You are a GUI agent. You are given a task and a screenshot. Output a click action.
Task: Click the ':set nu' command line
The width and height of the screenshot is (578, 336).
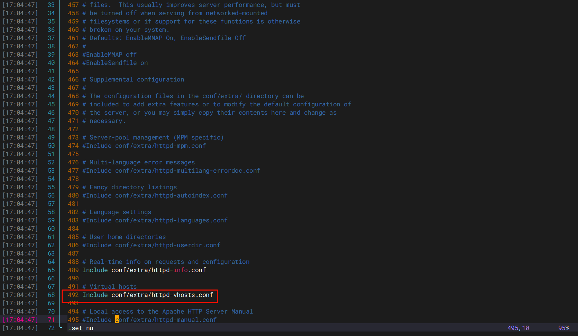pyautogui.click(x=81, y=328)
